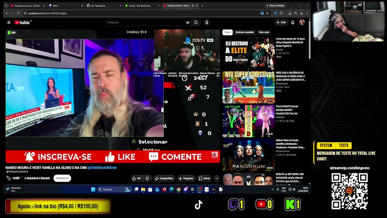Open title 'SERÁ QUE A PACIÊNCIA DE MURASAKI'
Screen dimensions: 387x218
[x=291, y=76]
